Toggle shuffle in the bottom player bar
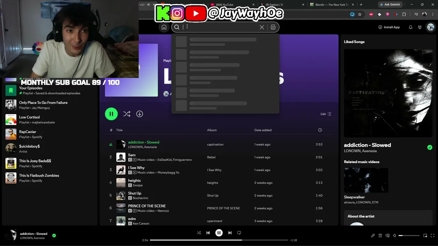 tap(199, 233)
